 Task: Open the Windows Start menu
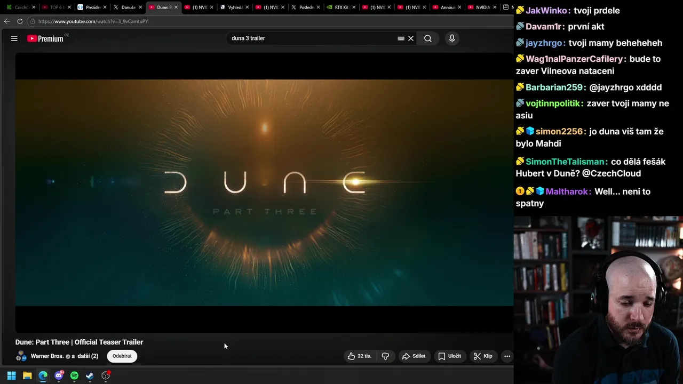tap(12, 375)
